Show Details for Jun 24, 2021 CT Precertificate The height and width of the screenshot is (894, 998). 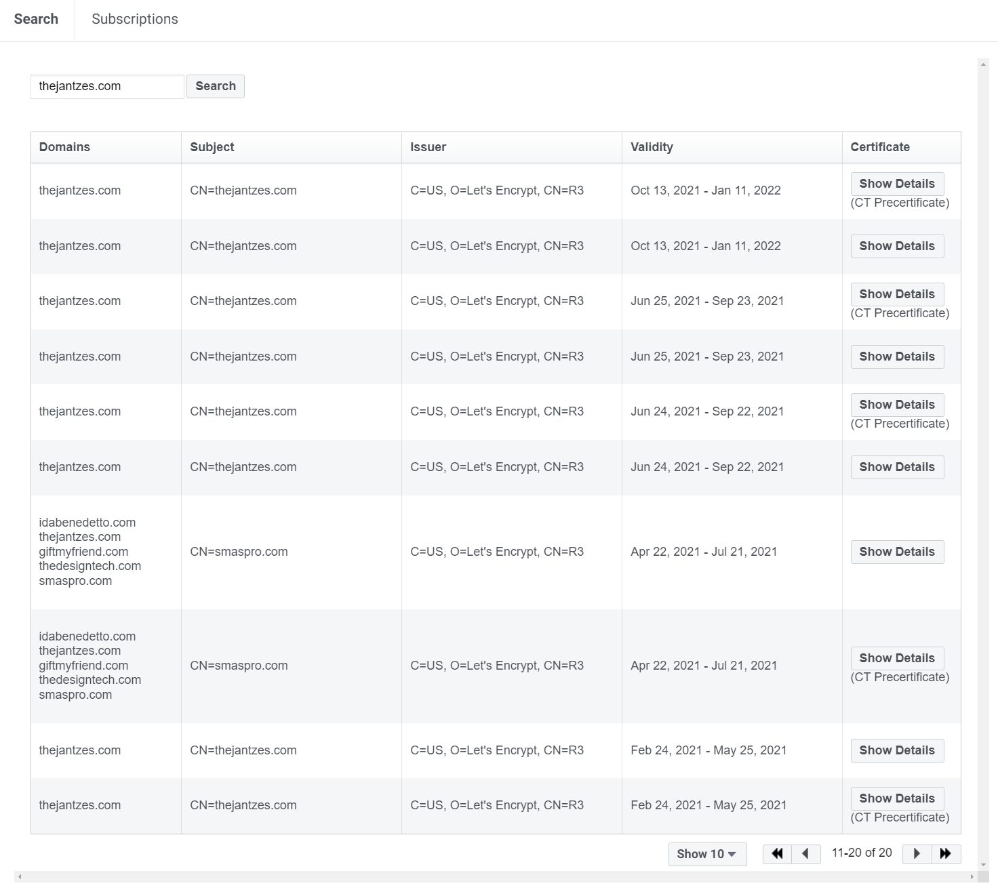click(x=897, y=405)
